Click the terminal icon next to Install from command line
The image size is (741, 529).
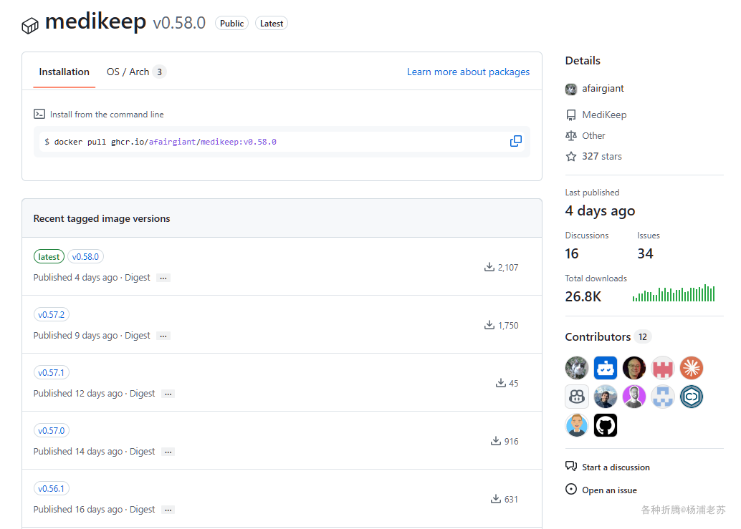coord(39,115)
